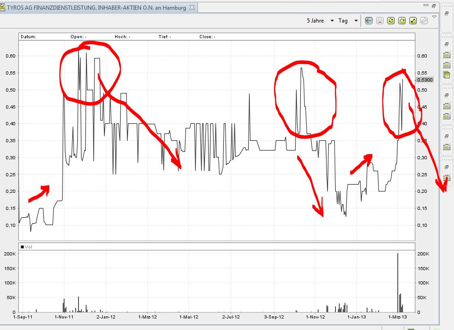The height and width of the screenshot is (330, 454).
Task: Restore the topmost minimized sidebar view stack
Action: point(447,13)
